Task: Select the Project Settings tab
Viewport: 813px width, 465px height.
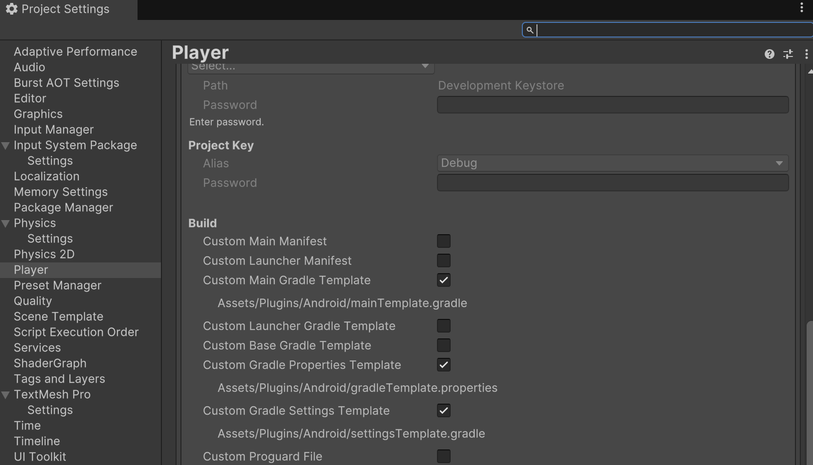Action: tap(68, 10)
